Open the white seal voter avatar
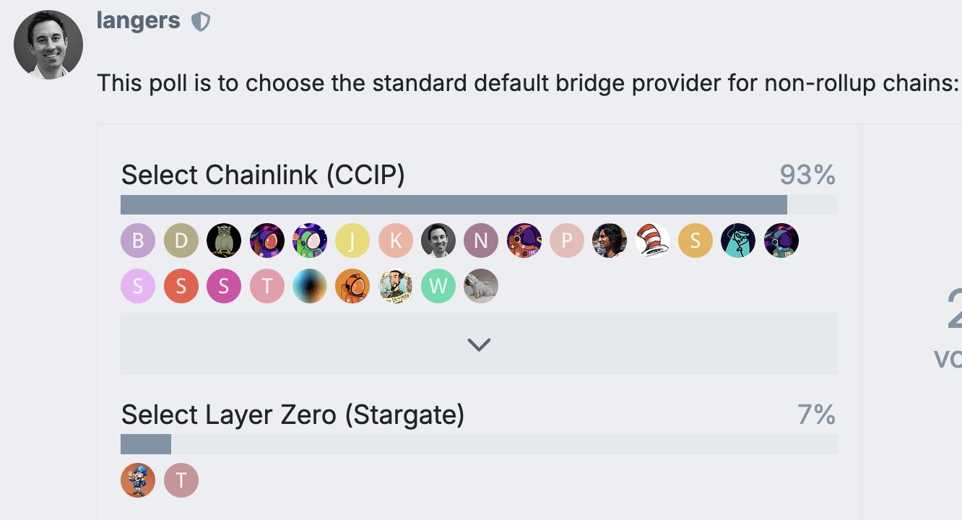962x520 pixels. (x=481, y=287)
